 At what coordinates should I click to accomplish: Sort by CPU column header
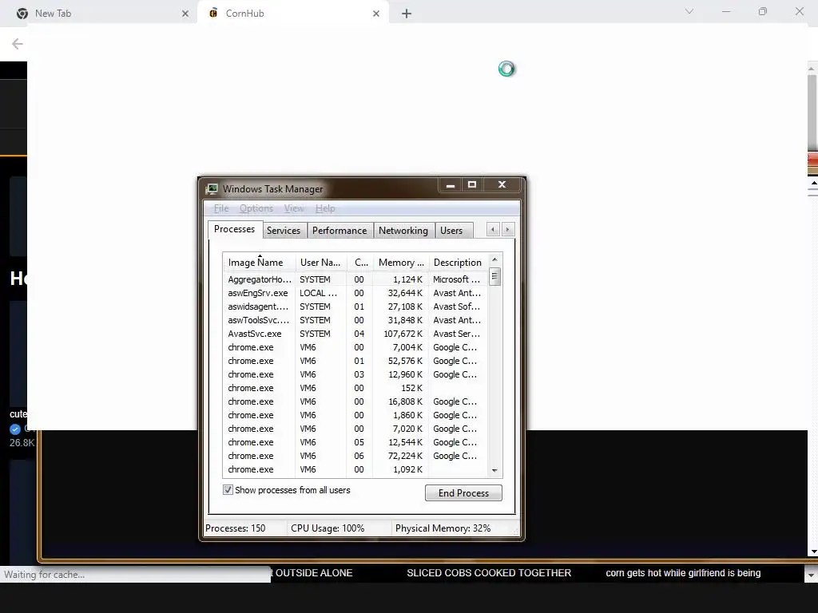tap(360, 262)
